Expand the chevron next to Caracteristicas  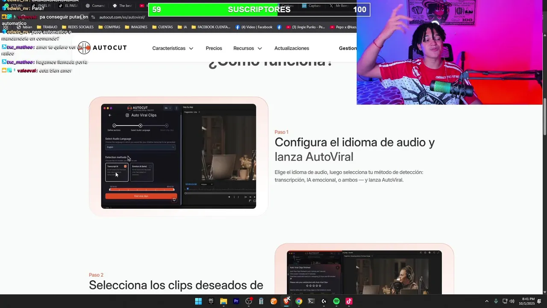pos(191,48)
